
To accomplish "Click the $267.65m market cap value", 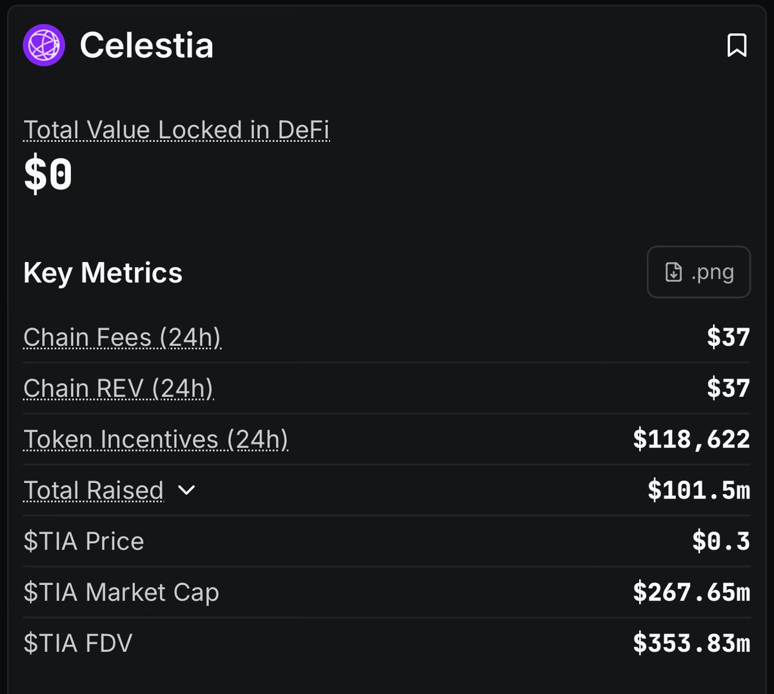I will click(691, 592).
